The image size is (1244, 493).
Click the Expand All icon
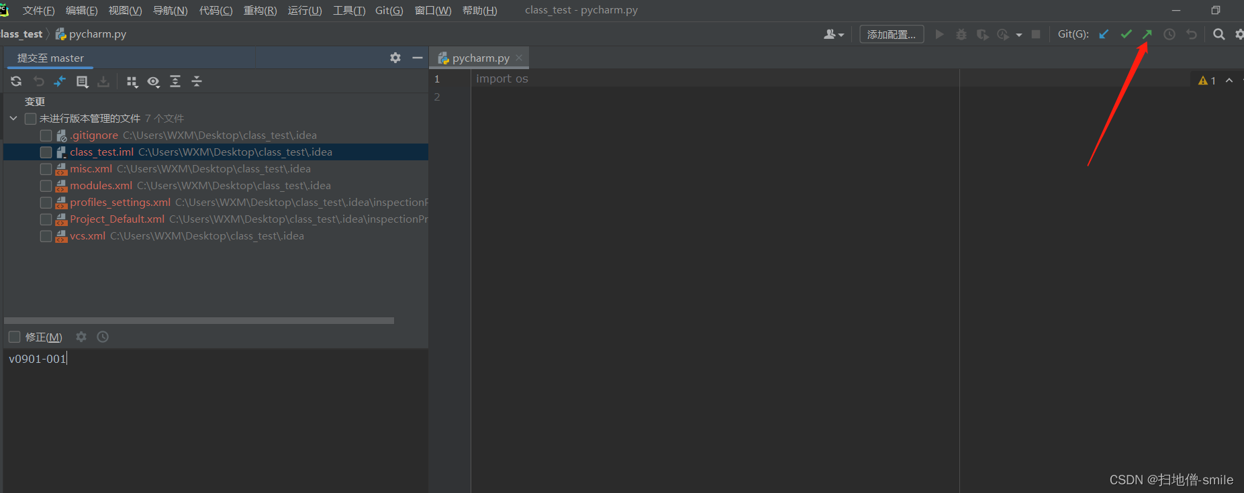coord(175,81)
